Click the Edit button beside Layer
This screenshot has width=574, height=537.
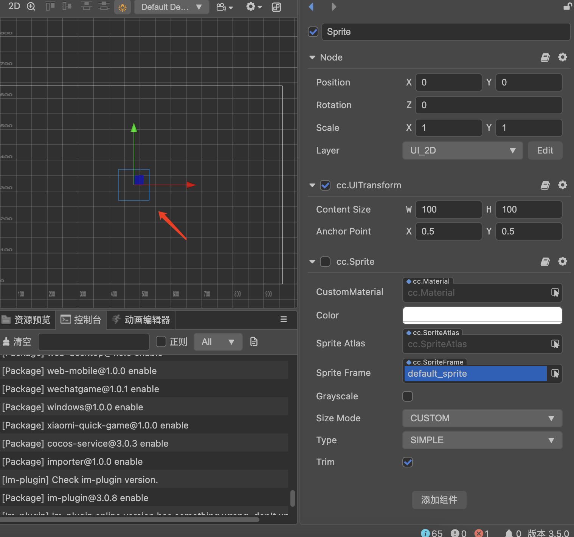pos(545,151)
